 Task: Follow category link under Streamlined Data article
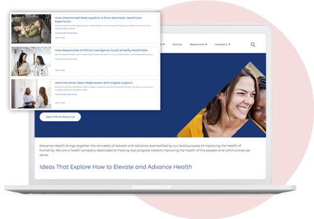click(66, 33)
